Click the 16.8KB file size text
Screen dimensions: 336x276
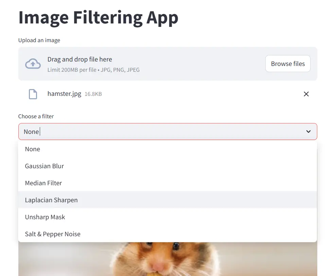coord(93,94)
